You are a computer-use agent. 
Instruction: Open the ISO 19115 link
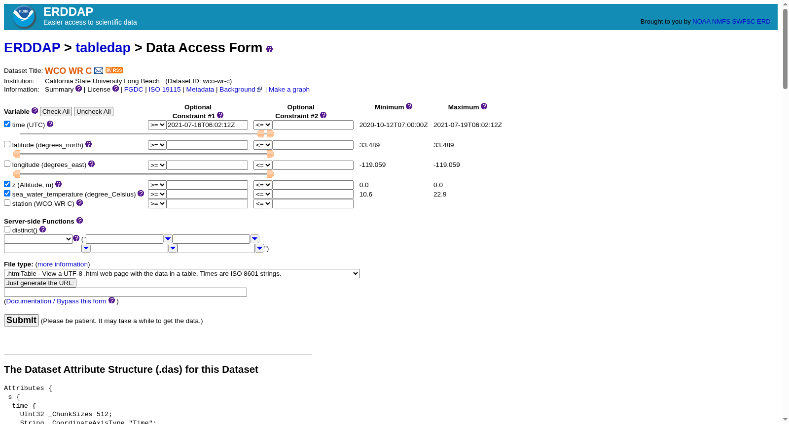click(x=165, y=90)
